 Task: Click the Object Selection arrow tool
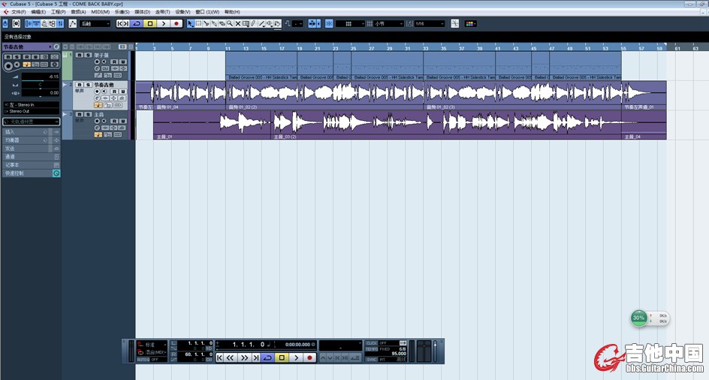[189, 24]
